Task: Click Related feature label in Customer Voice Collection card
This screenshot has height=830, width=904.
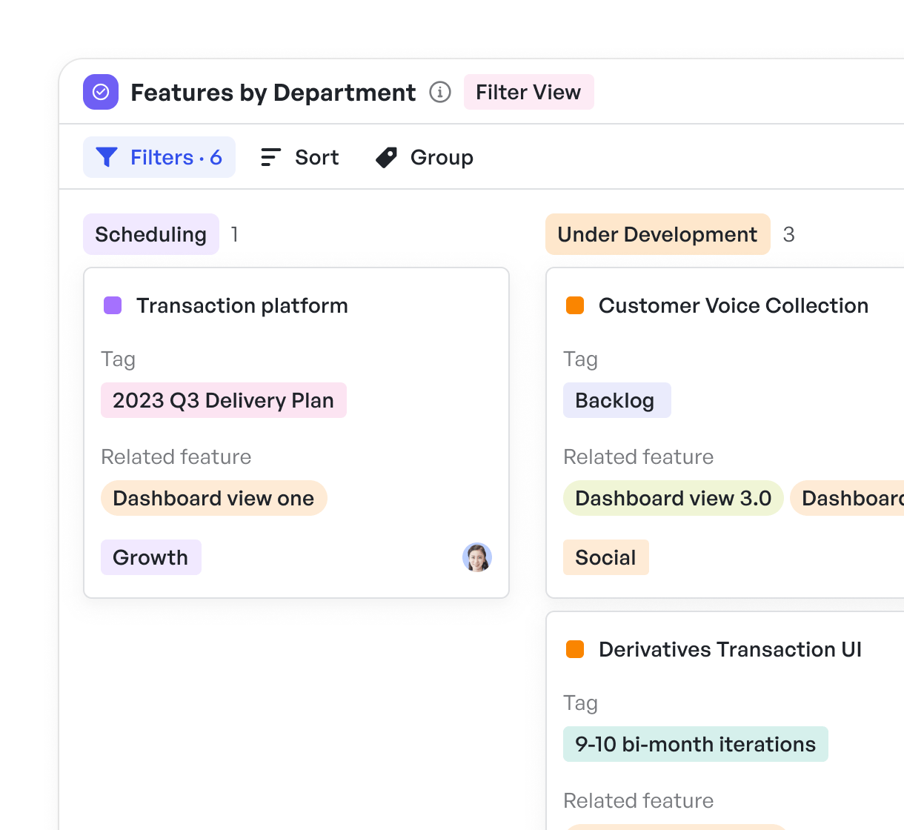Action: coord(639,456)
